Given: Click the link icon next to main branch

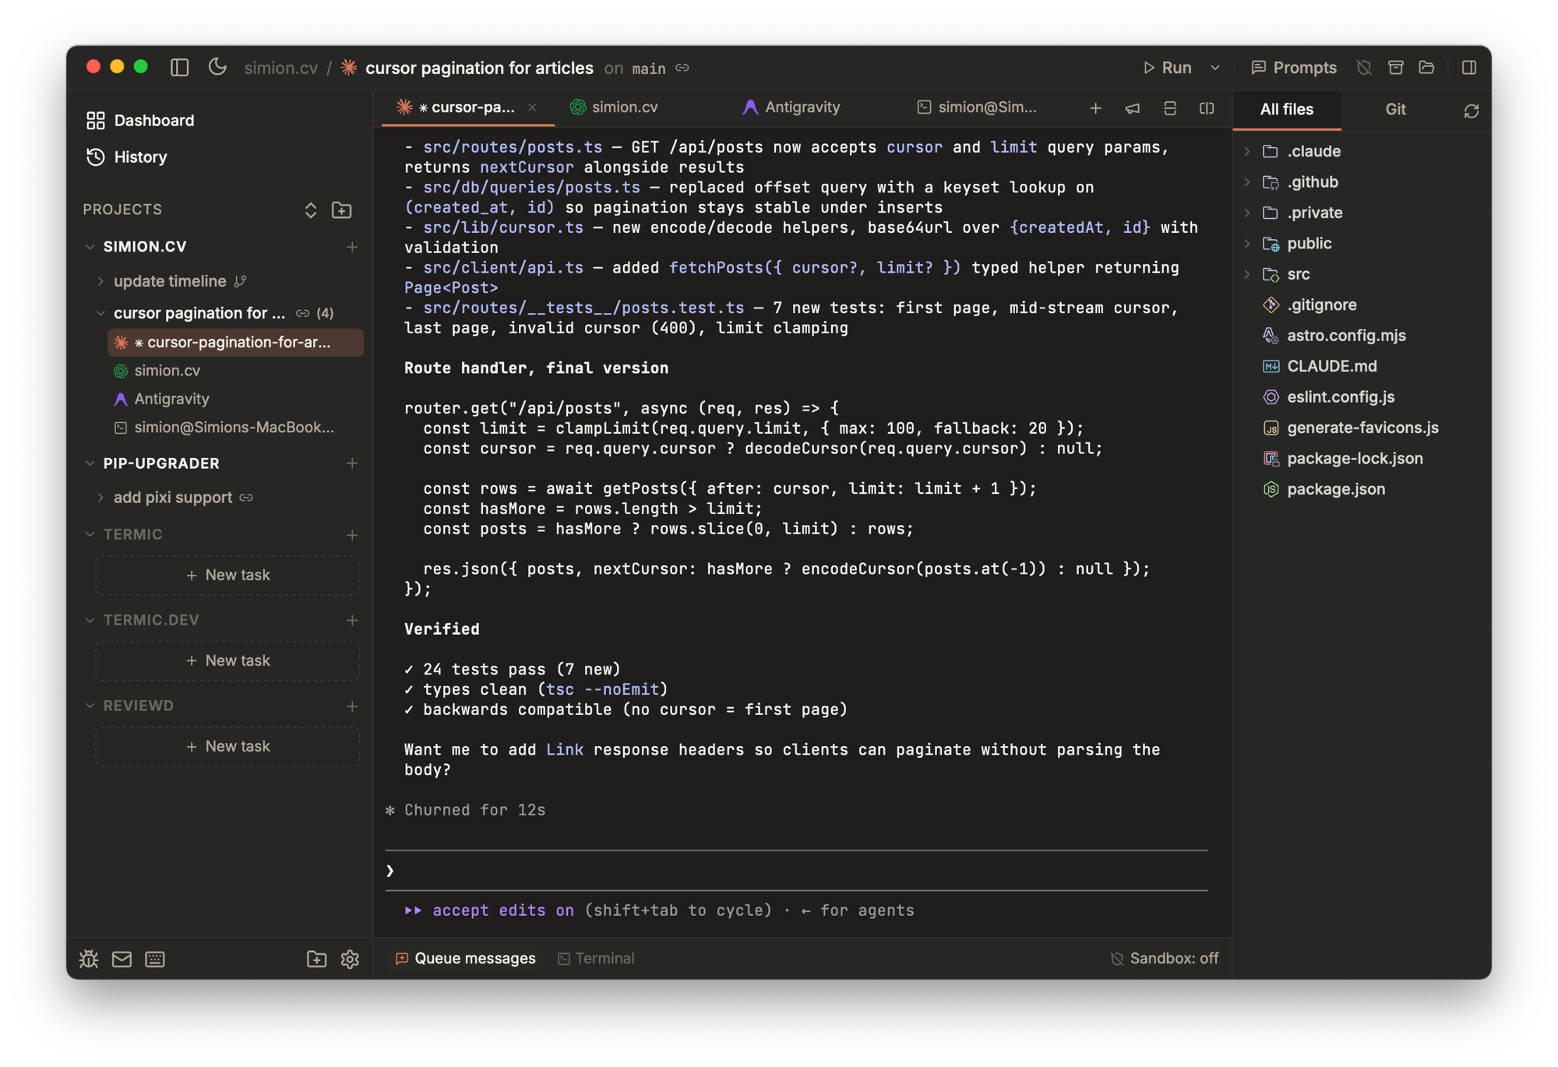Looking at the screenshot, I should pos(683,69).
